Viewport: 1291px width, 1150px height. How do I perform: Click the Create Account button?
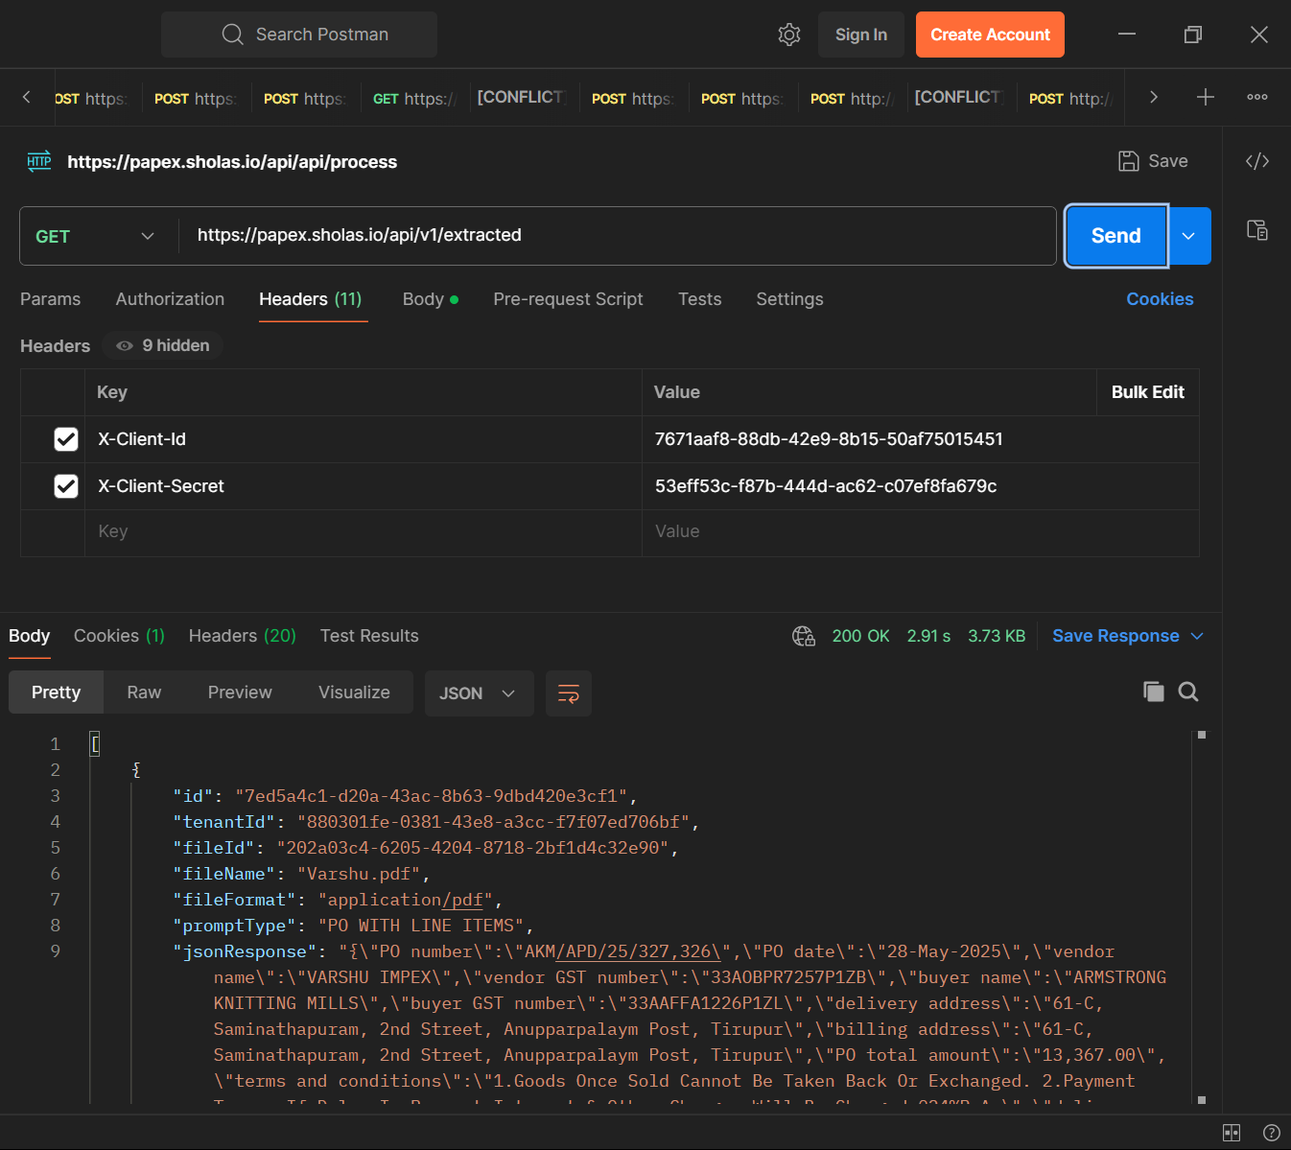pyautogui.click(x=990, y=35)
